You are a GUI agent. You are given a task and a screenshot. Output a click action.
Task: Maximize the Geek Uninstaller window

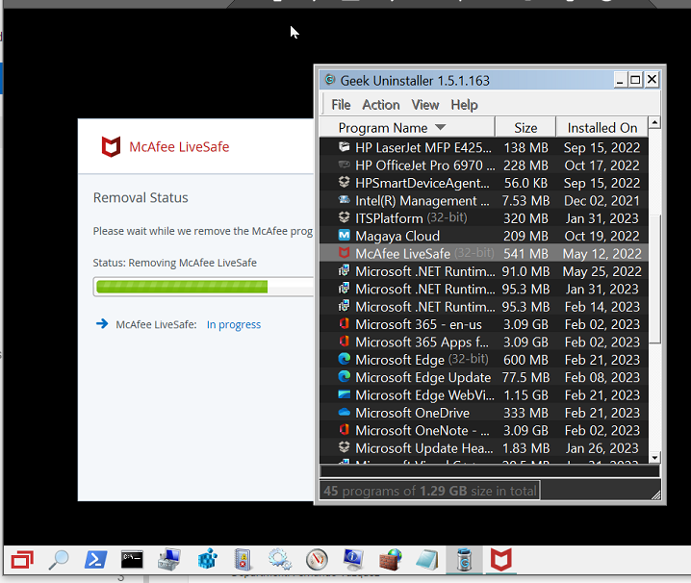pyautogui.click(x=635, y=80)
